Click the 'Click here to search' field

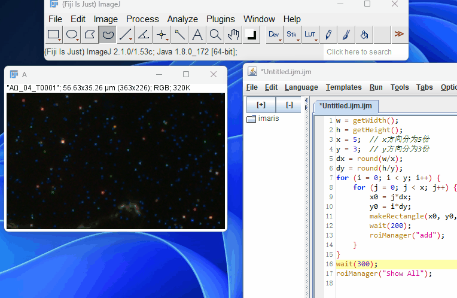(x=365, y=52)
